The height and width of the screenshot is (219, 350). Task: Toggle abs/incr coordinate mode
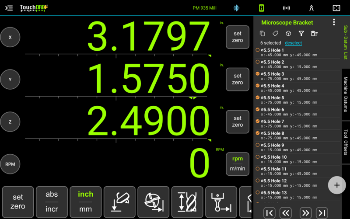point(52,202)
